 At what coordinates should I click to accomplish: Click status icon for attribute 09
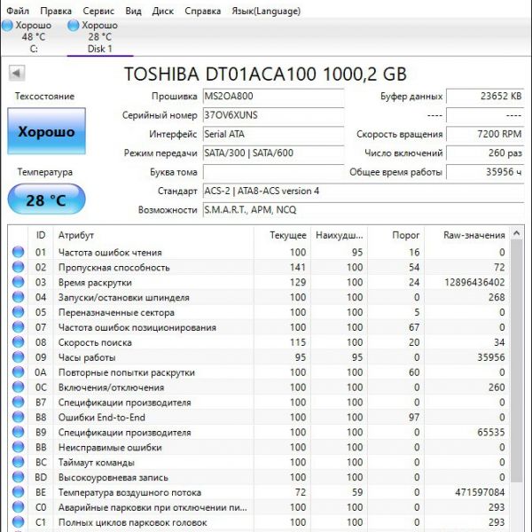(x=18, y=357)
